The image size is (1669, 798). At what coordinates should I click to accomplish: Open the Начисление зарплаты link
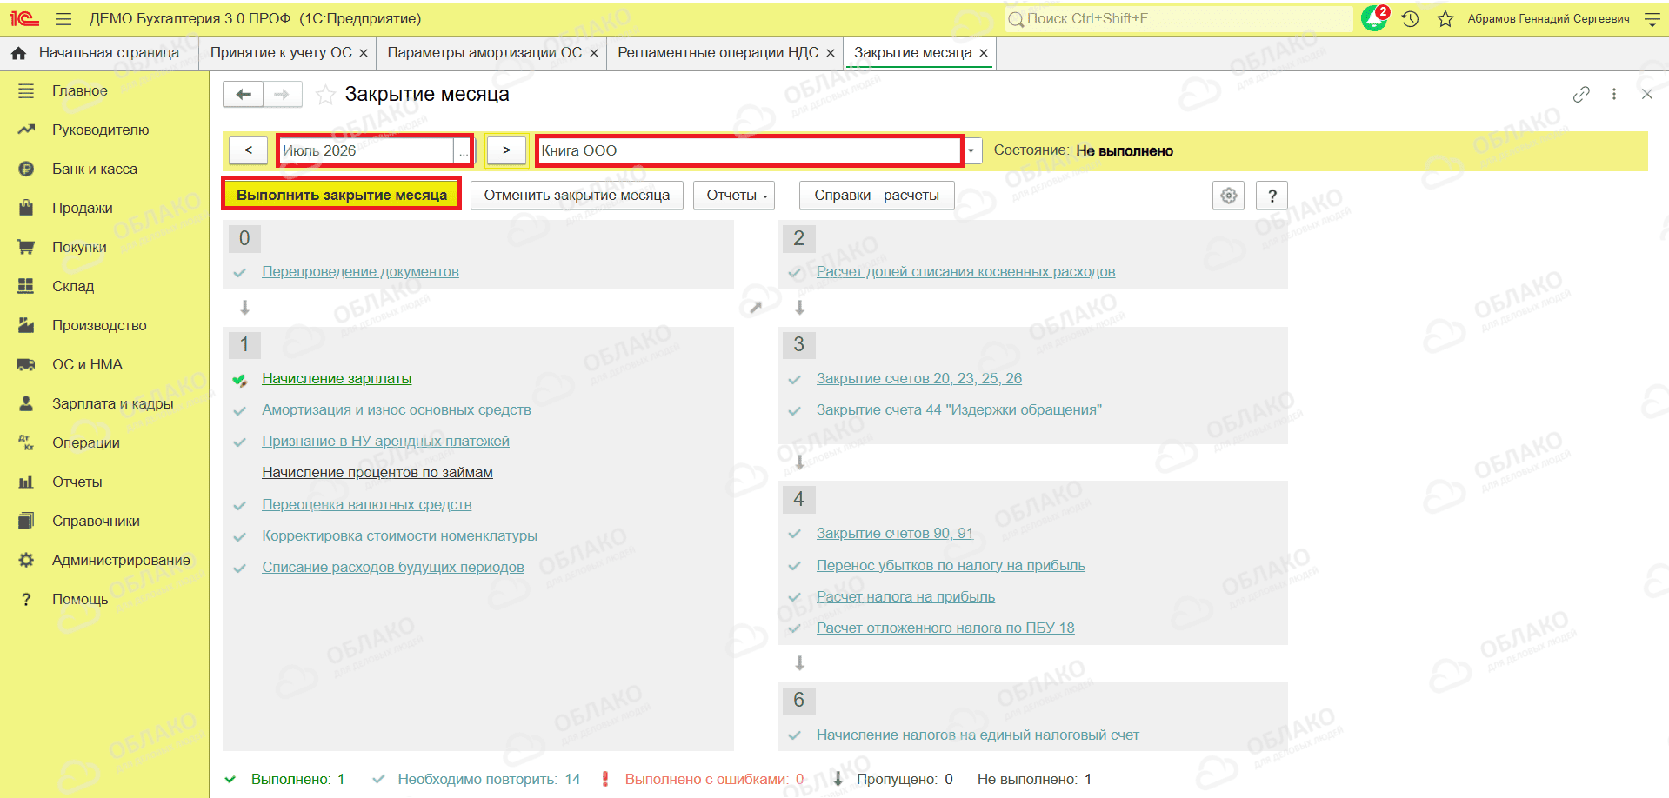pos(337,379)
